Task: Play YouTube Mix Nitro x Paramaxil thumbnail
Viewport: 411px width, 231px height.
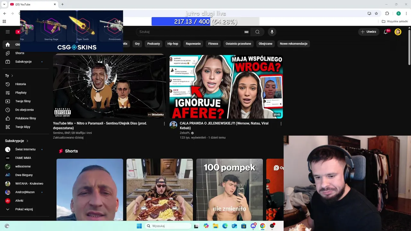Action: pyautogui.click(x=109, y=87)
